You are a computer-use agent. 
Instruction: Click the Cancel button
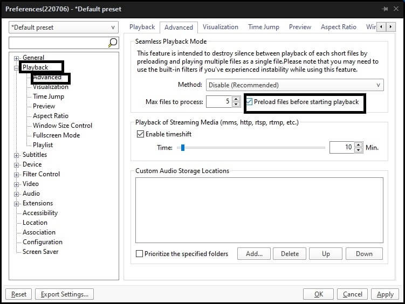pos(352,294)
